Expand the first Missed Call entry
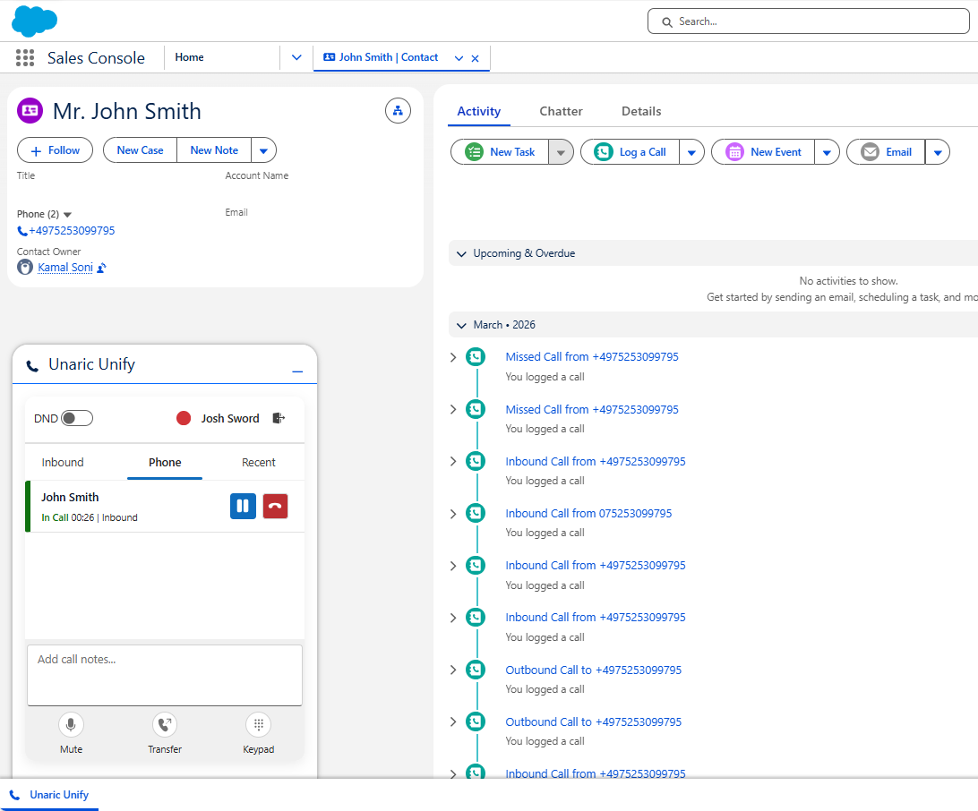 [453, 357]
